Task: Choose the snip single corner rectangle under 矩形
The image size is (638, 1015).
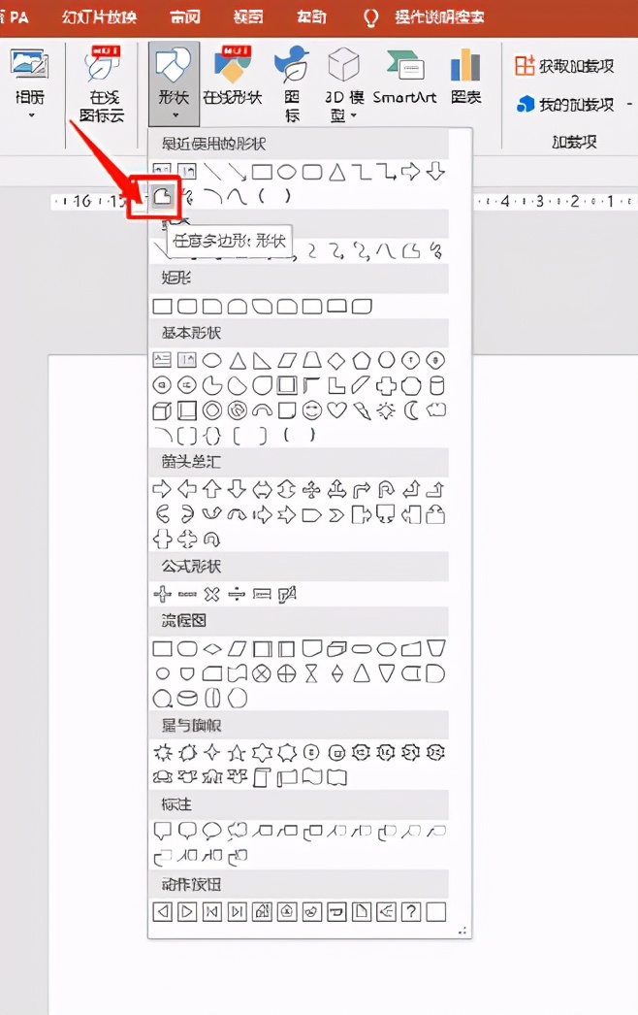Action: point(212,307)
